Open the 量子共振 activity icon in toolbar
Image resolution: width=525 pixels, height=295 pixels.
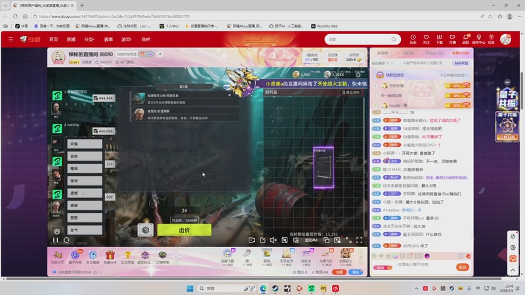click(x=75, y=257)
